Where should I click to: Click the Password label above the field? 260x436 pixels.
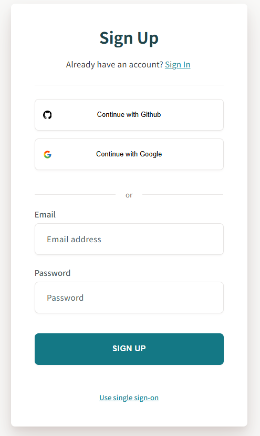coord(53,273)
